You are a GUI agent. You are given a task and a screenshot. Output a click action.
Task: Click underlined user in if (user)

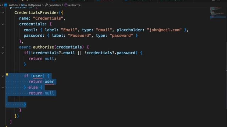coord(38,76)
